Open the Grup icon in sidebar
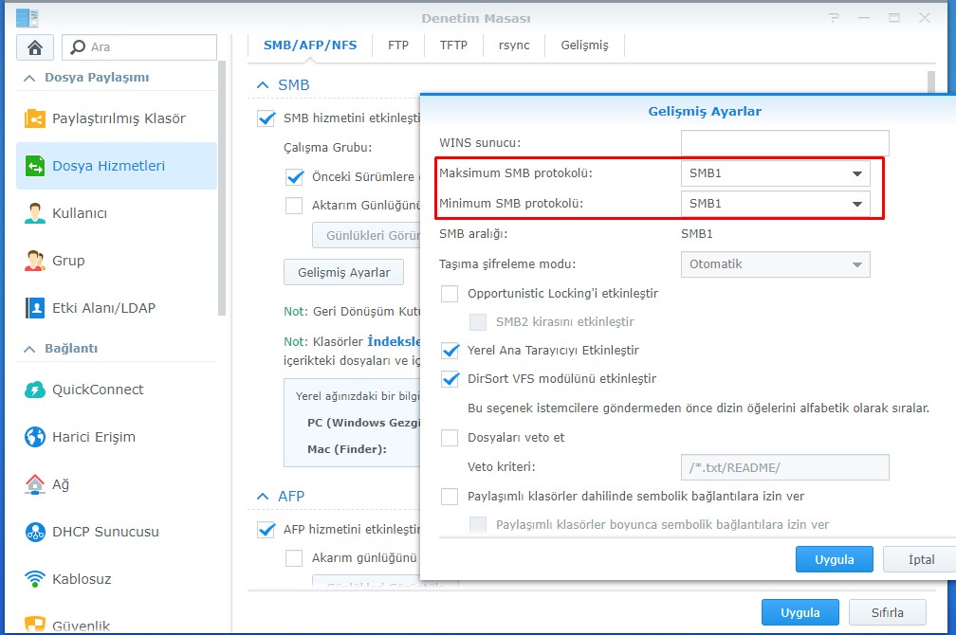Viewport: 956px width, 635px height. point(35,261)
